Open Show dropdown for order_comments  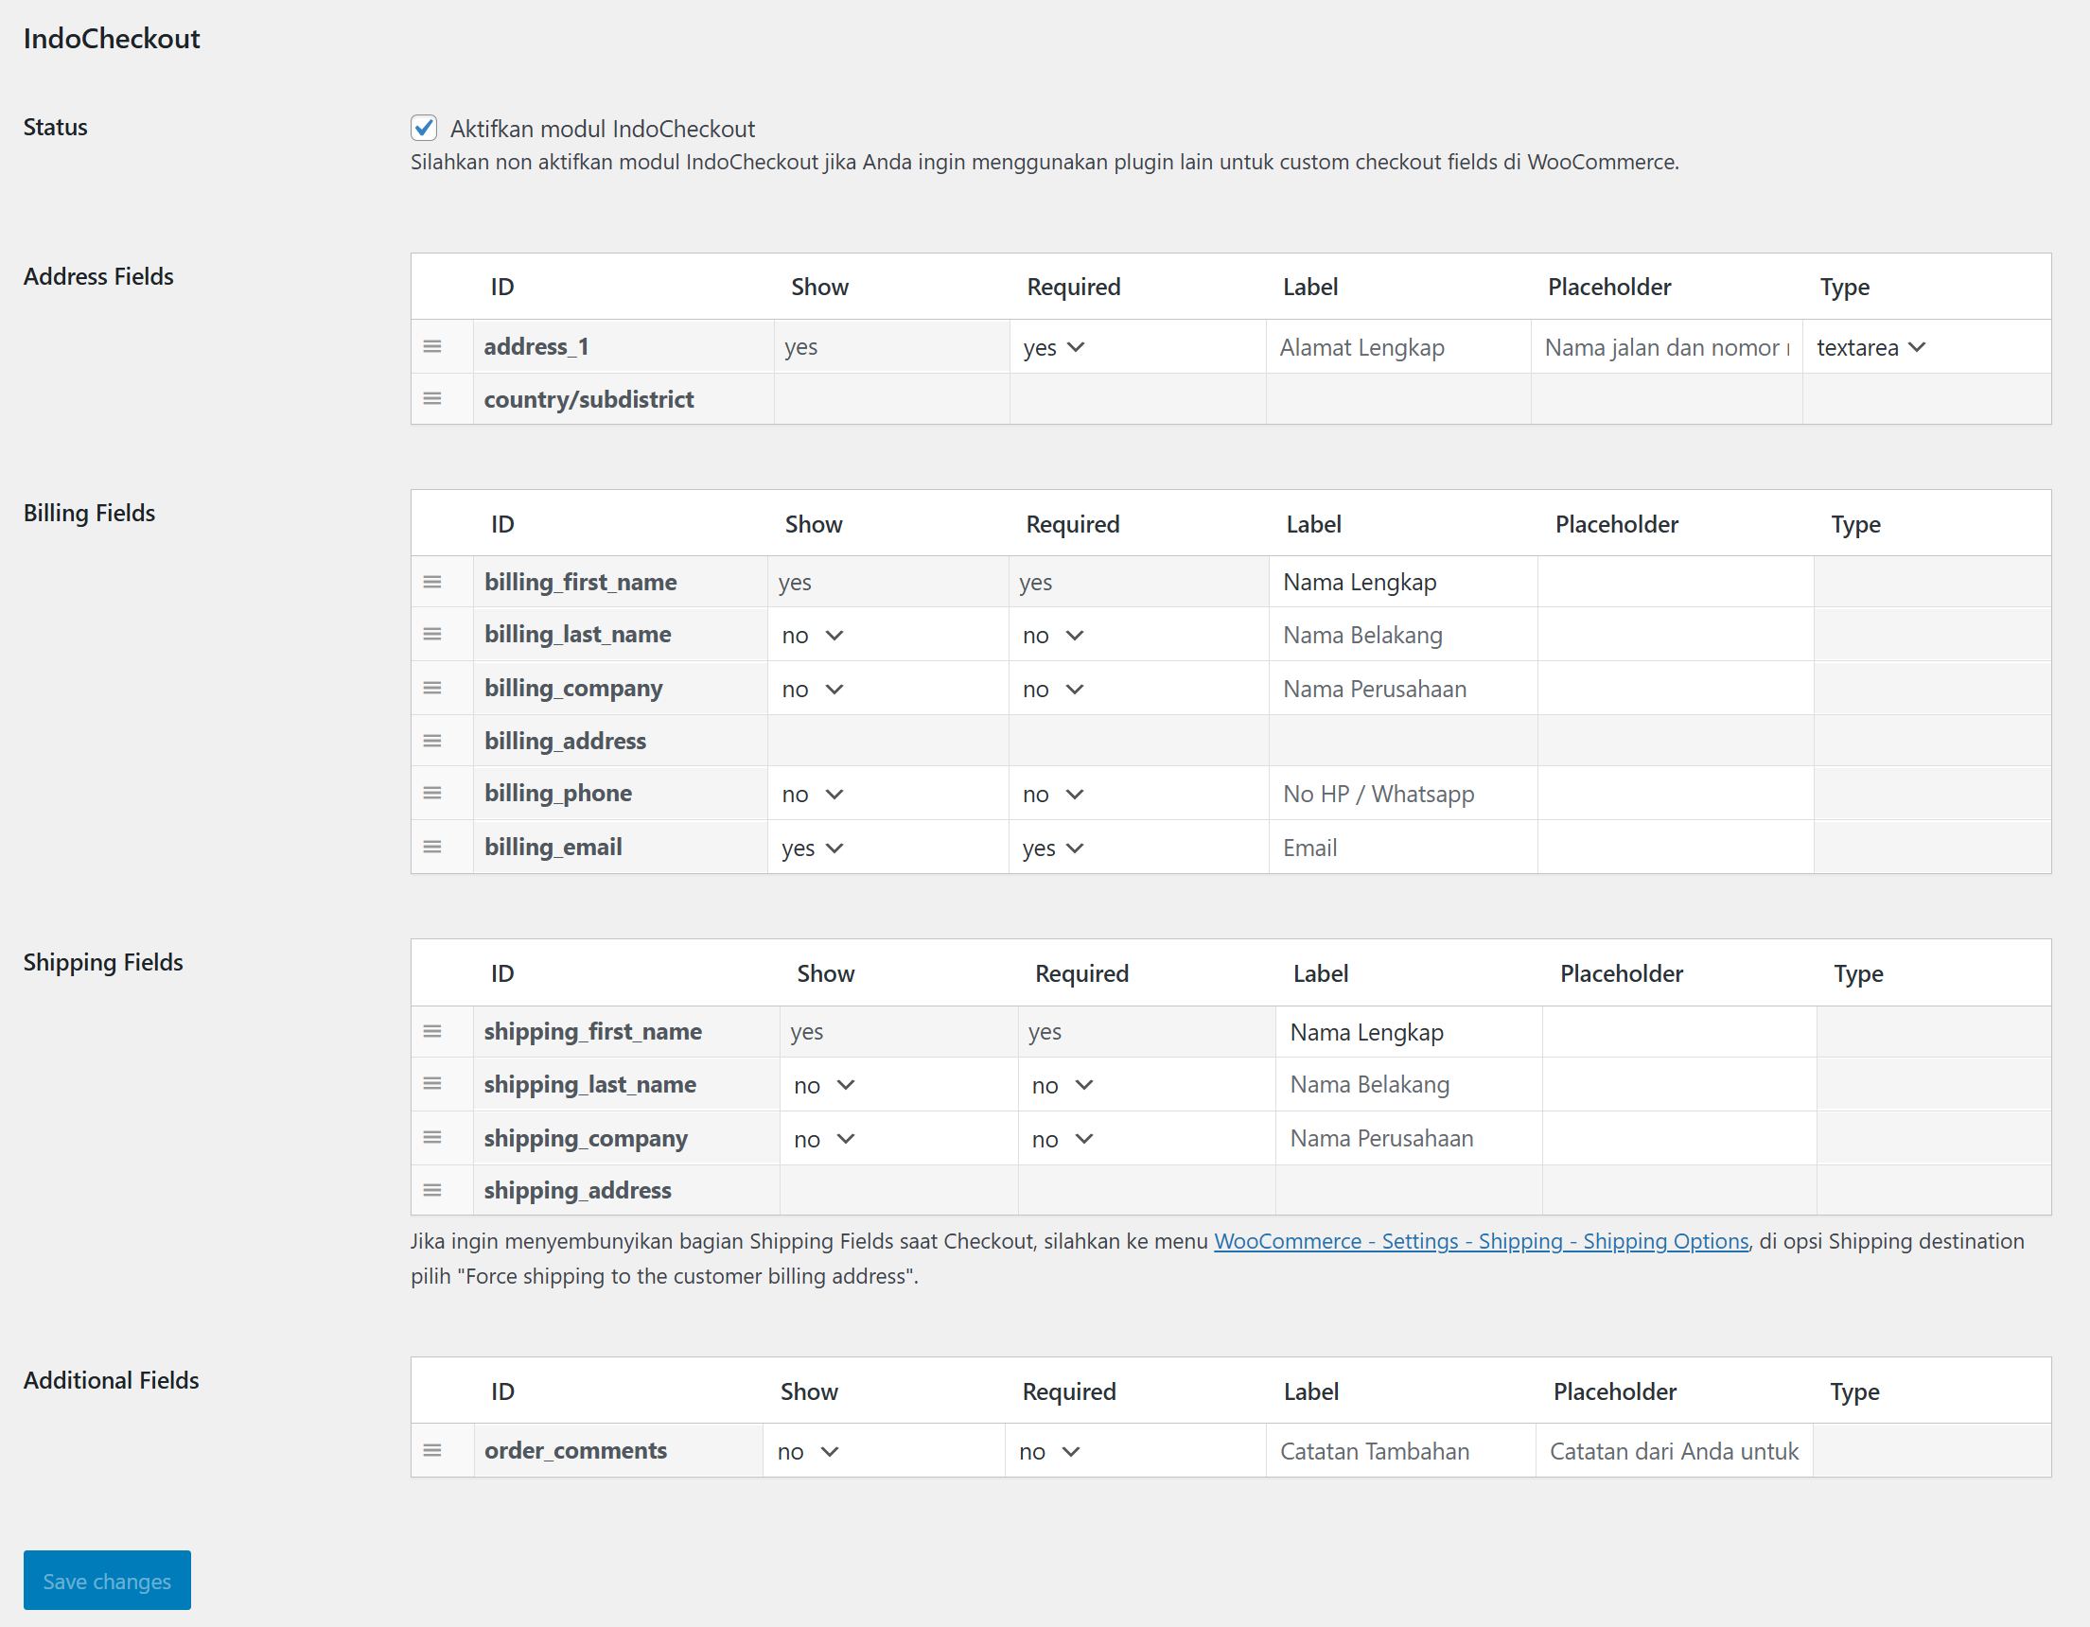click(x=808, y=1451)
